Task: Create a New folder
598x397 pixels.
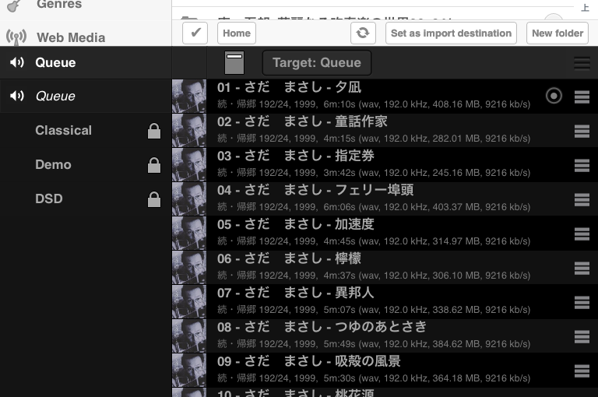Action: coord(558,33)
